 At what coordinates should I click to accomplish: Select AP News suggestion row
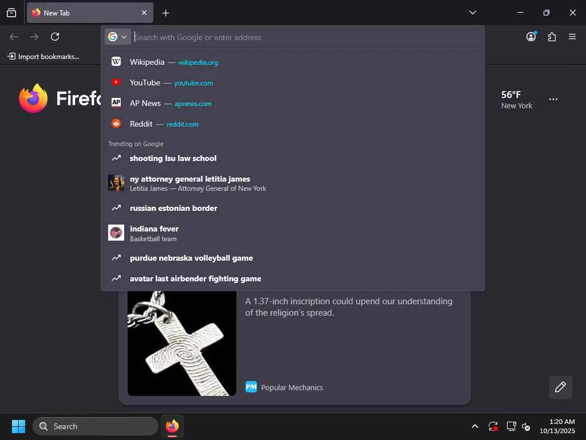pyautogui.click(x=292, y=103)
